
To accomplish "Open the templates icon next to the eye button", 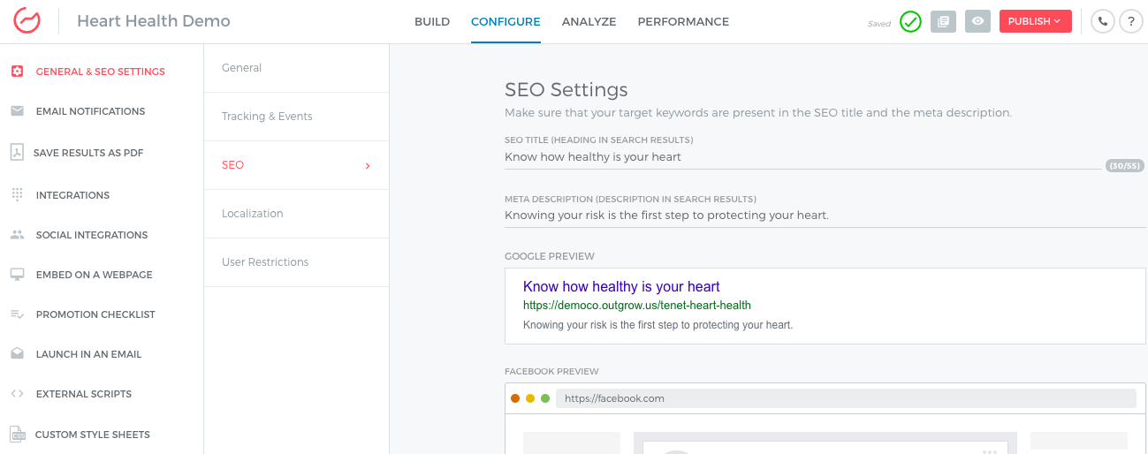I will [943, 21].
